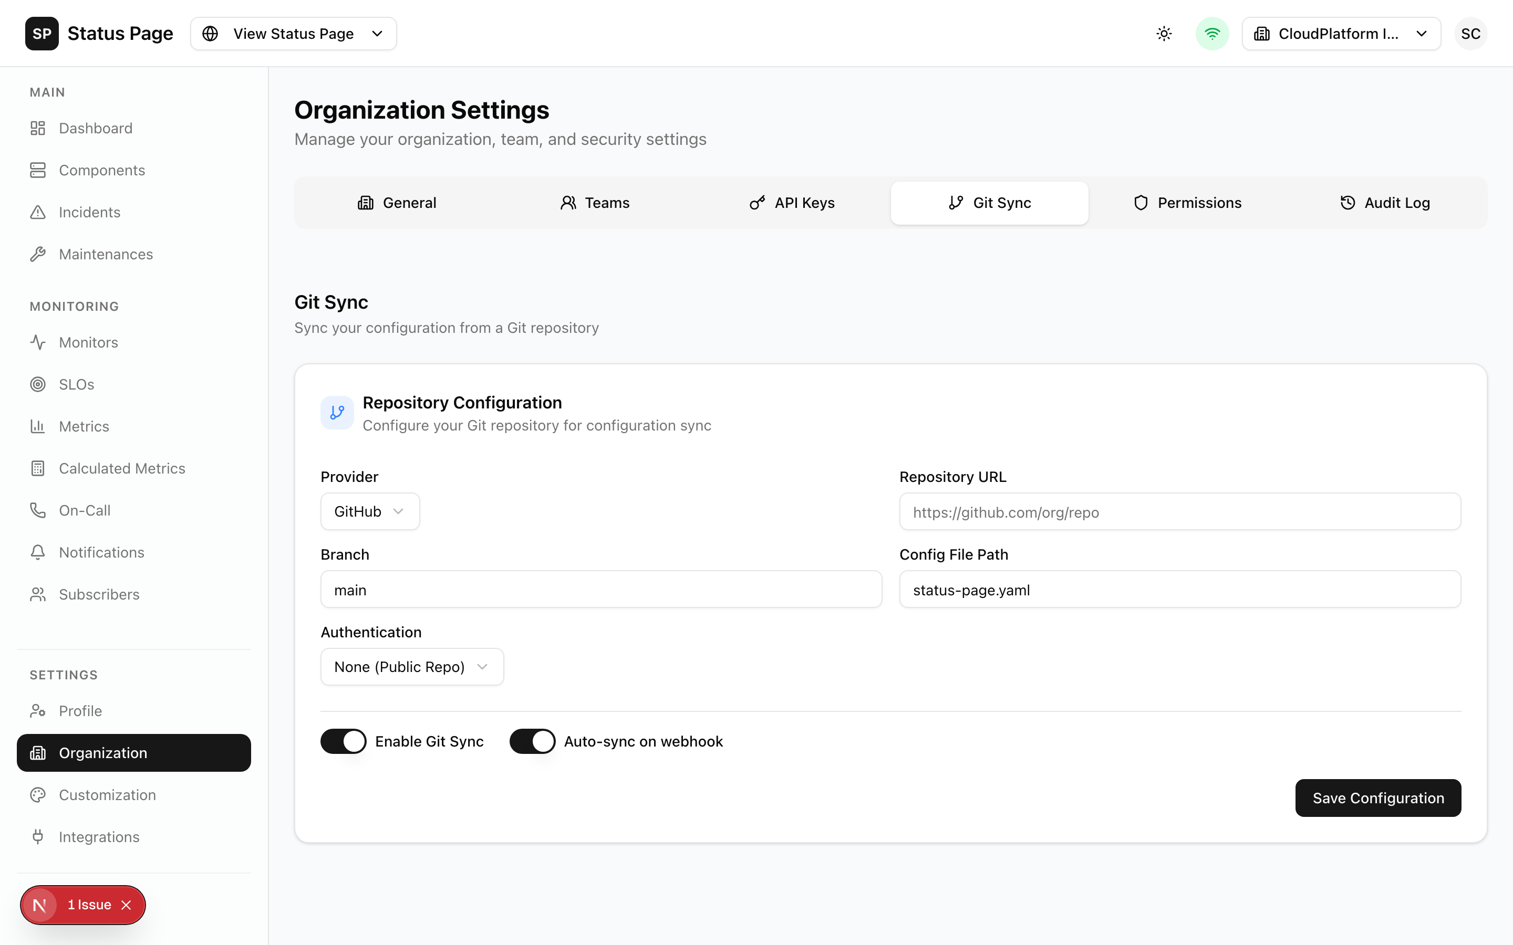Turn off Auto-sync on webhook
Viewport: 1513px width, 945px height.
pos(532,741)
